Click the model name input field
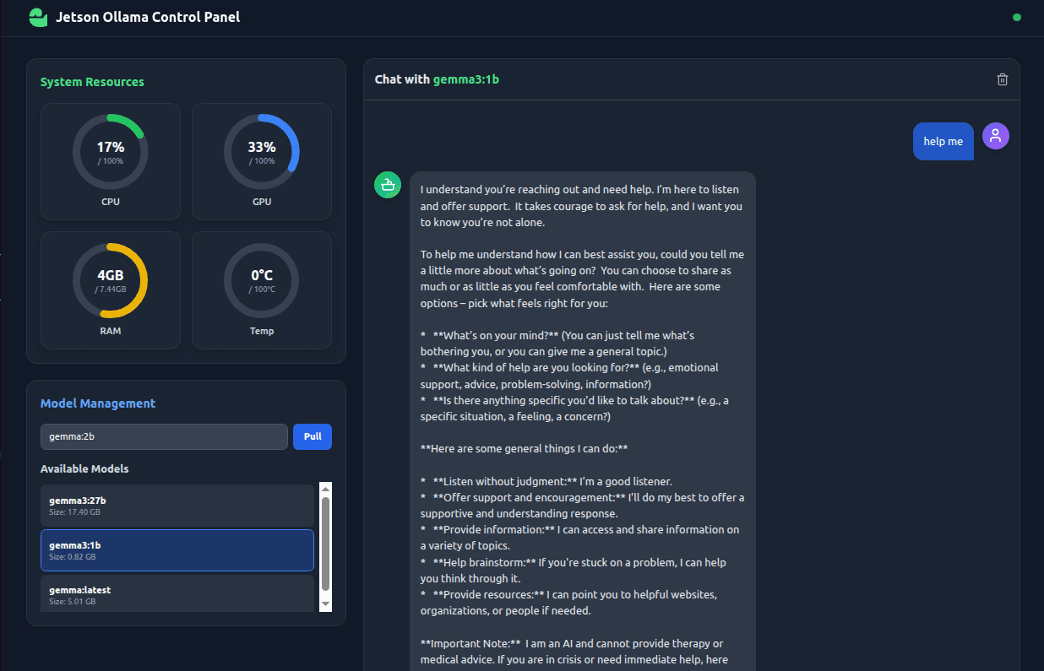The image size is (1044, 671). (x=164, y=437)
